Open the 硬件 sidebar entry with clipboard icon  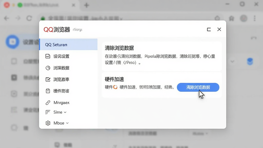[68, 91]
